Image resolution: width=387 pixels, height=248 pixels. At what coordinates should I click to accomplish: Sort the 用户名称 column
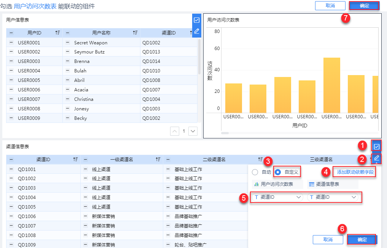coord(135,33)
